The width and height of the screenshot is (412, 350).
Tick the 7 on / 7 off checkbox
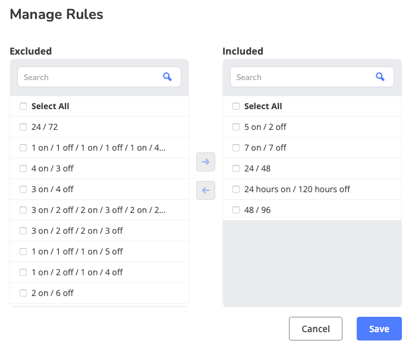[236, 148]
